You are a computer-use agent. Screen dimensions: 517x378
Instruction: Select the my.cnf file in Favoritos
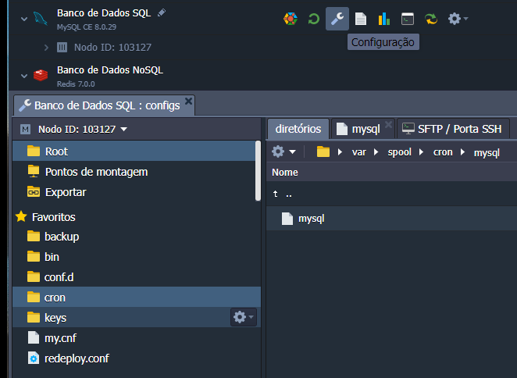(60, 338)
